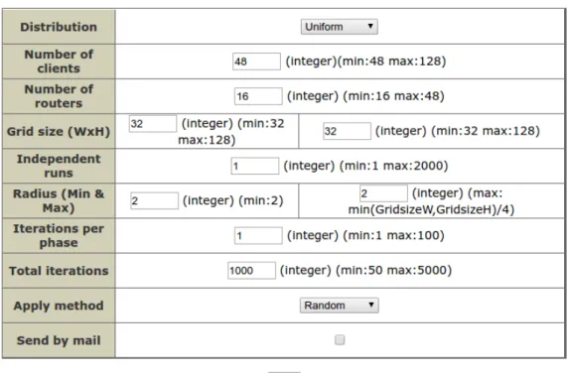Screen dimensions: 567x373
Task: Click the Number of clients input field
Action: (256, 62)
